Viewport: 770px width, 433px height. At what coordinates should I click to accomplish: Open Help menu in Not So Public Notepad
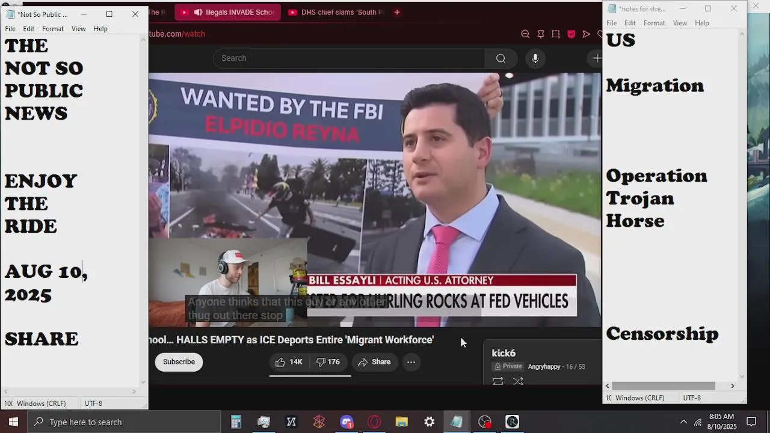[x=100, y=29]
